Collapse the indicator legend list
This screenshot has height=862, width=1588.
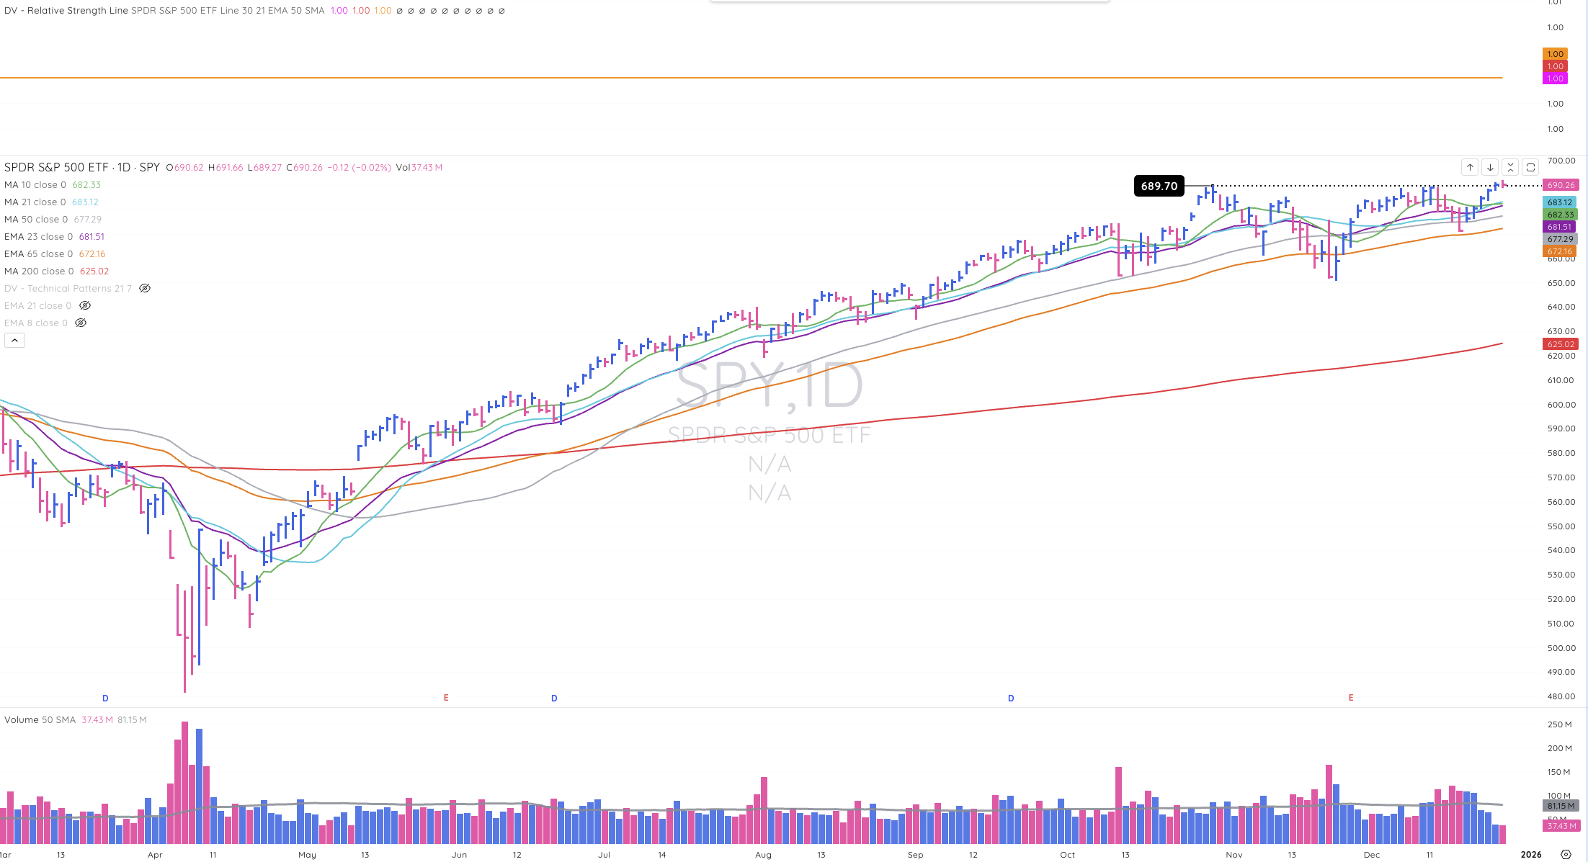click(14, 341)
